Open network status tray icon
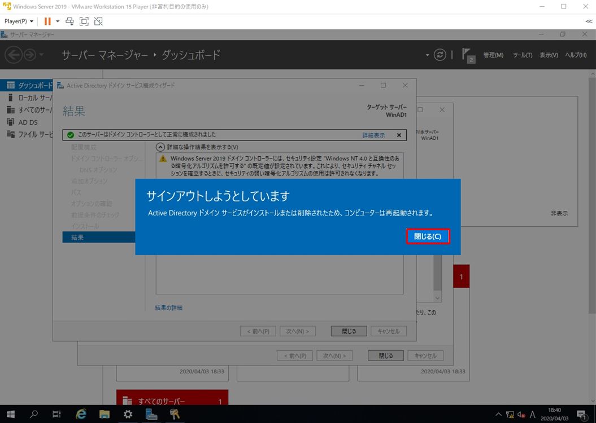Screen dimensions: 596x423 [510, 415]
